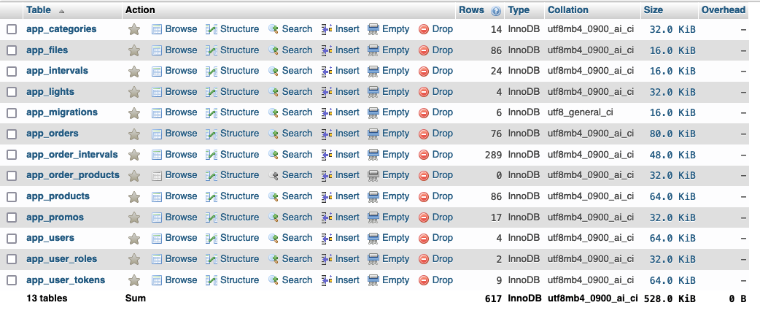Open the app_user_roles table name link
Image resolution: width=760 pixels, height=316 pixels.
tap(61, 259)
